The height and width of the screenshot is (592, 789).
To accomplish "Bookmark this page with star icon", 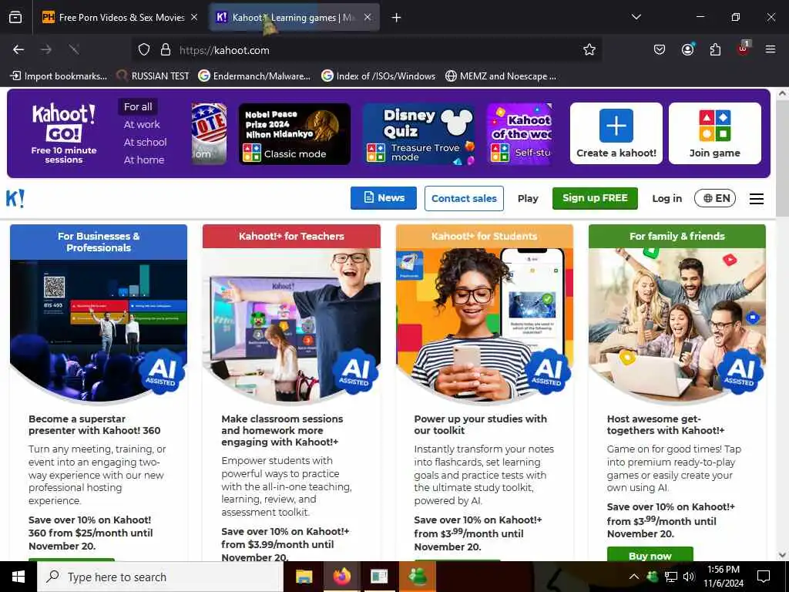I will pos(589,49).
